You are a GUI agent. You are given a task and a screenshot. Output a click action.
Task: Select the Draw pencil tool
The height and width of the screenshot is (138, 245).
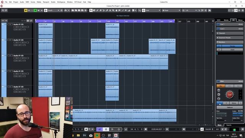tap(97, 10)
